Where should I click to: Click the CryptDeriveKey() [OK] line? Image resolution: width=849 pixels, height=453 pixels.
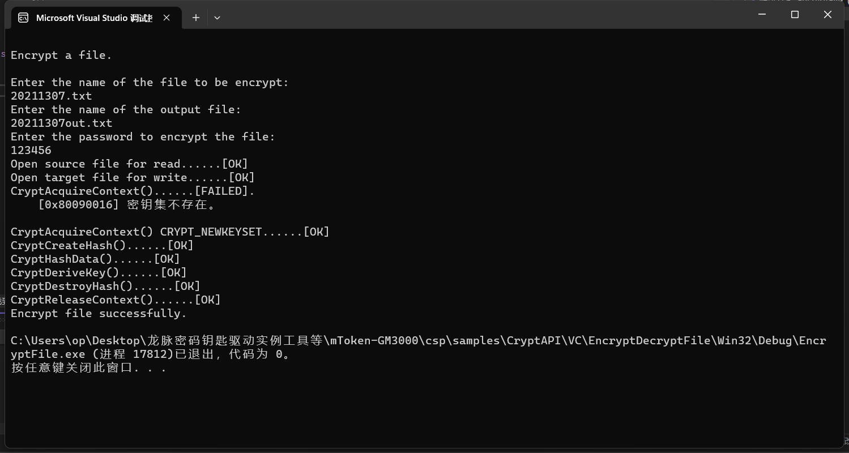[99, 272]
